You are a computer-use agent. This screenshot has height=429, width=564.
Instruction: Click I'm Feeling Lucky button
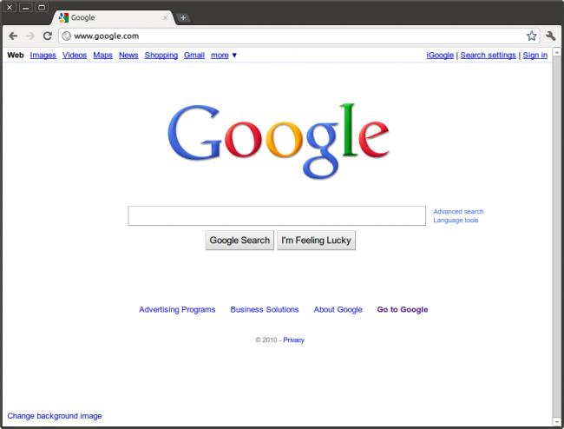click(316, 240)
